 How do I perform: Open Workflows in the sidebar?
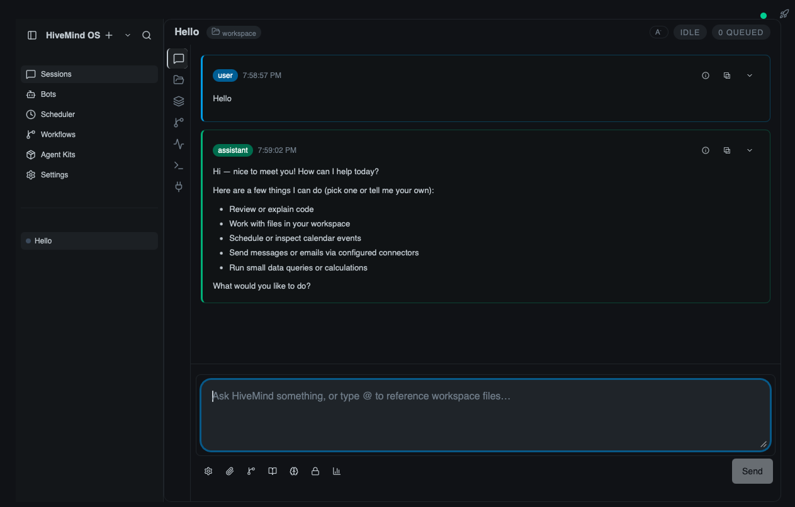coord(89,135)
